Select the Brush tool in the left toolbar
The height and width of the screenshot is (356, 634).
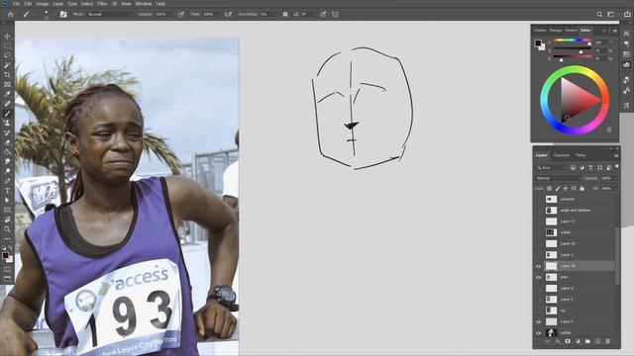point(7,114)
